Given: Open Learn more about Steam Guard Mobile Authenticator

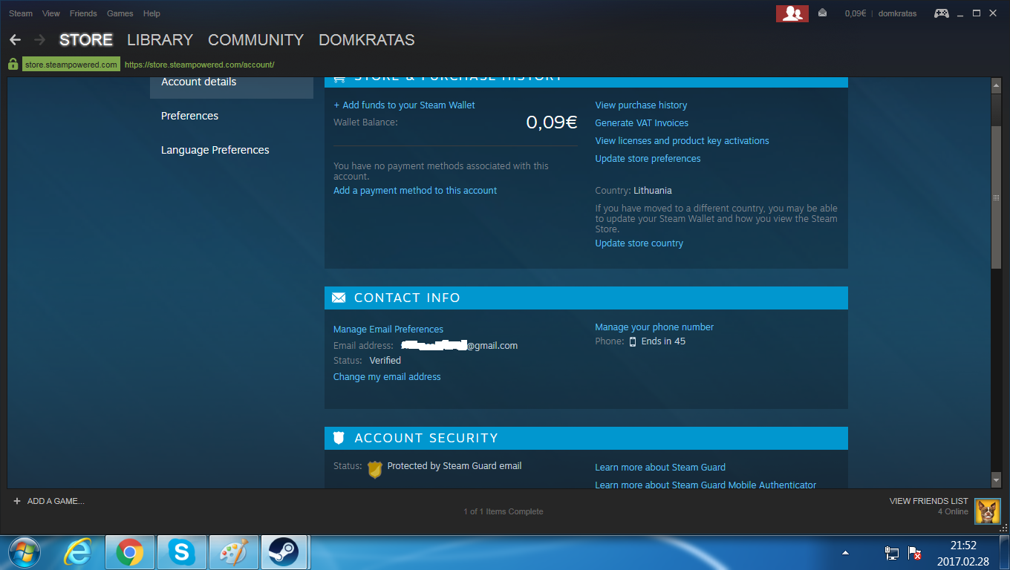Looking at the screenshot, I should pos(706,485).
